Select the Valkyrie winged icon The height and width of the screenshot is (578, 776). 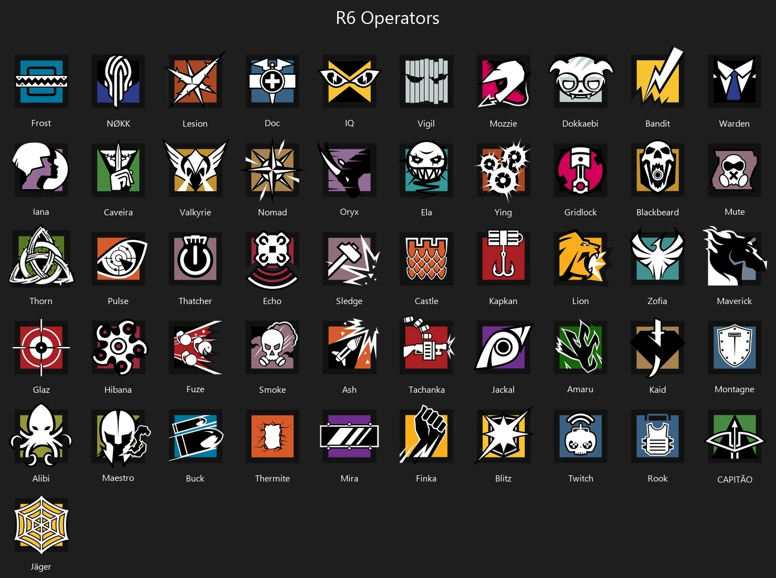[195, 167]
